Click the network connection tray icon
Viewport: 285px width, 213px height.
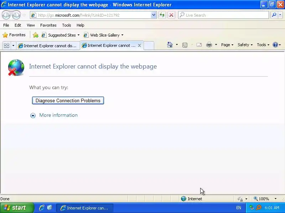[x=252, y=208]
